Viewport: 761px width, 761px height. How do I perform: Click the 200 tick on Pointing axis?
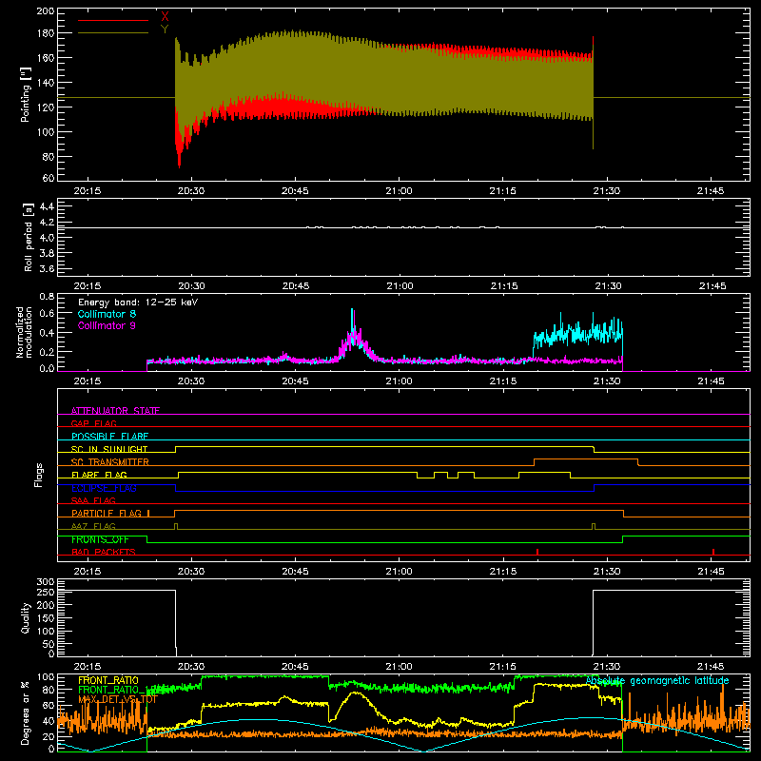pyautogui.click(x=45, y=11)
